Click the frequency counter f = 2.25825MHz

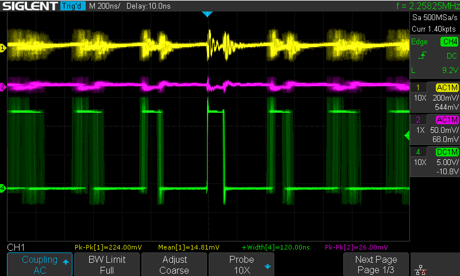(x=428, y=6)
